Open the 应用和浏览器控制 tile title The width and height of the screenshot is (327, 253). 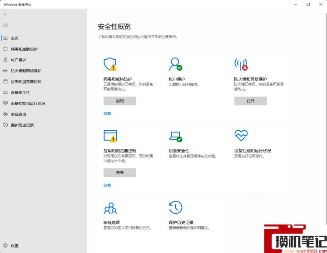coord(120,151)
